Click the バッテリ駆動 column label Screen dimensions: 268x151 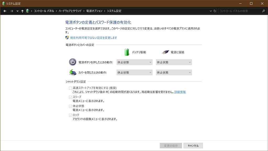pos(139,52)
